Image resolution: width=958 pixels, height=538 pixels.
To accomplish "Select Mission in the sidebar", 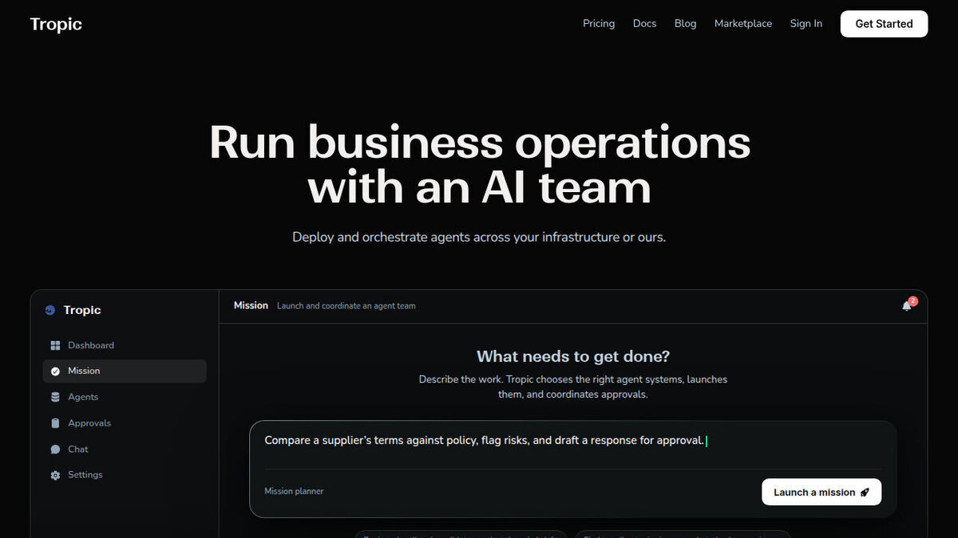I will 125,371.
